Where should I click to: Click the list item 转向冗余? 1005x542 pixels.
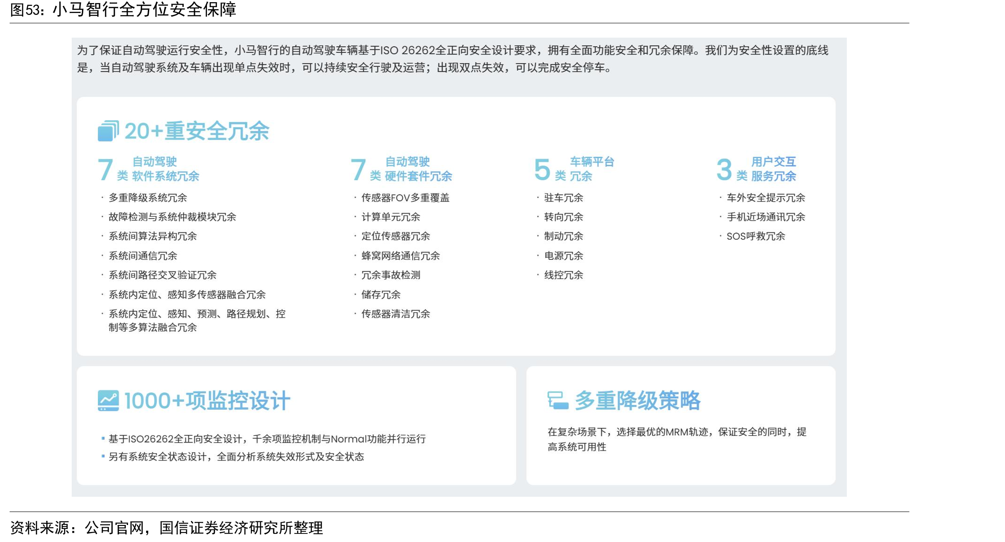point(564,217)
